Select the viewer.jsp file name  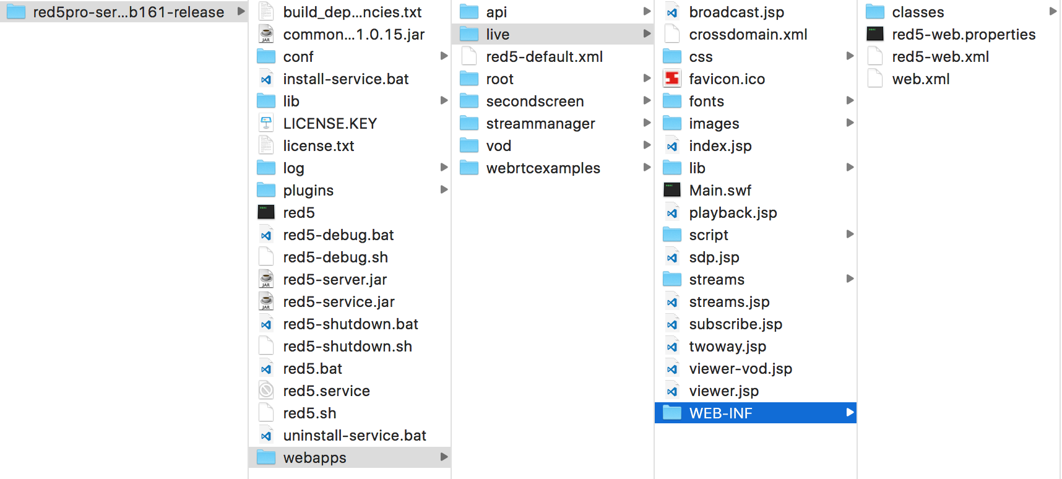pos(723,391)
